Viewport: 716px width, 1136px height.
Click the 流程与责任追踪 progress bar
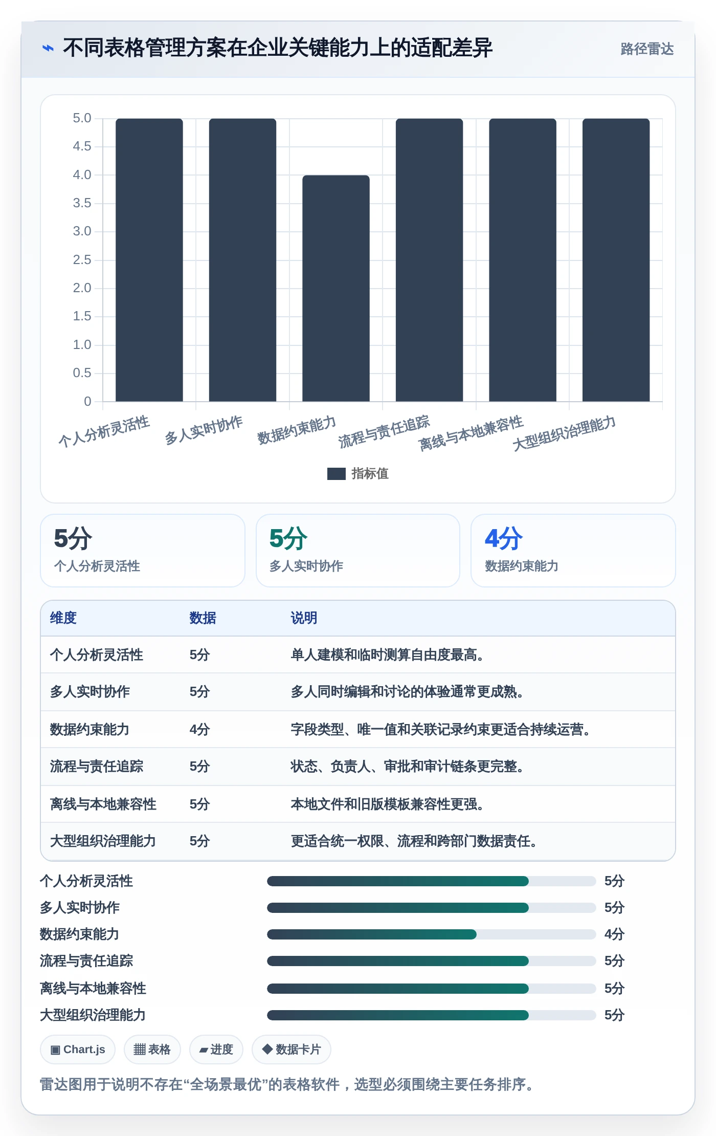[431, 961]
